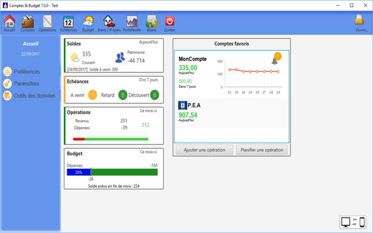Click the MonCompte balance line chart
373x233 pixels.
tap(251, 77)
